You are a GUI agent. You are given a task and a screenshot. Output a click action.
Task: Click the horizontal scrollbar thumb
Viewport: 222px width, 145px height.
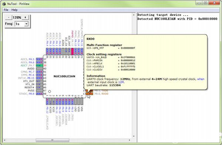[53, 140]
